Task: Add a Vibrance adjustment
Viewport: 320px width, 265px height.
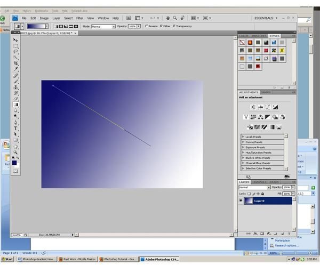Action: pyautogui.click(x=246, y=117)
